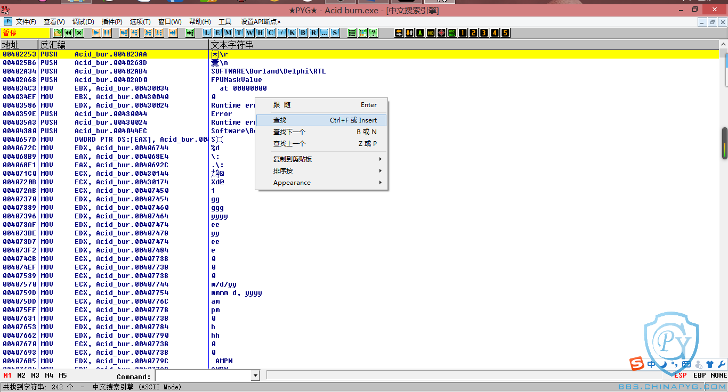The width and height of the screenshot is (728, 392).
Task: Select the row with string FPUMaskValue
Action: pos(360,80)
